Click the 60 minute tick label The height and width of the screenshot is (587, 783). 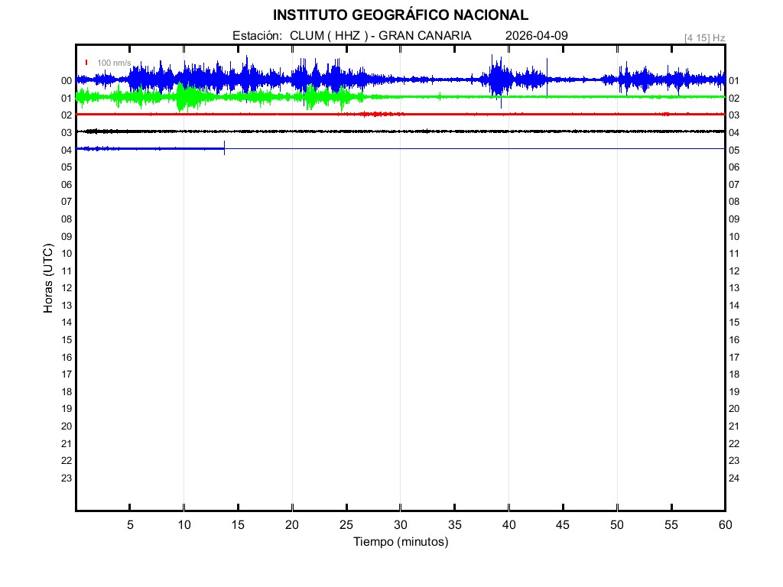[x=724, y=525]
